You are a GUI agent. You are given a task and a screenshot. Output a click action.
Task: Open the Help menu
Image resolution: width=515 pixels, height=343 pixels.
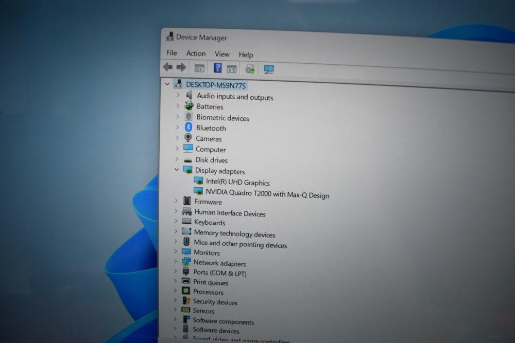coord(246,55)
